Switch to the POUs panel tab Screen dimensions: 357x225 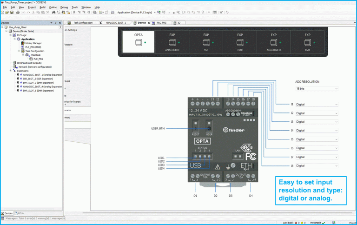[19, 213]
